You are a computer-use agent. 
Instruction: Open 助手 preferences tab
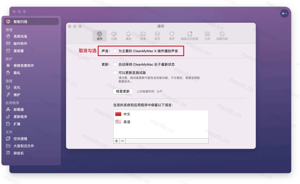click(157, 36)
